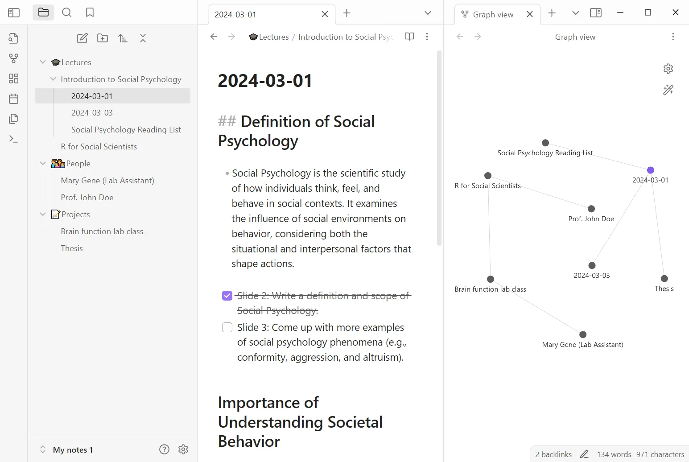The height and width of the screenshot is (462, 689).
Task: Open graph view from the left ribbon
Action: click(x=13, y=58)
